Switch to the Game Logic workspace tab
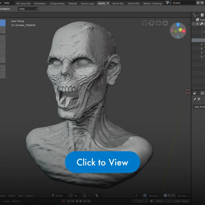Image resolution: width=205 pixels, height=205 pixels. (88, 3)
